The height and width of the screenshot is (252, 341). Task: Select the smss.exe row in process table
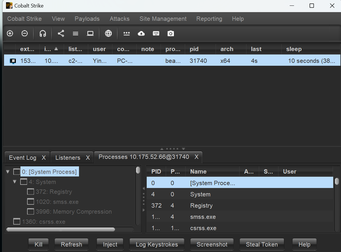click(x=240, y=217)
